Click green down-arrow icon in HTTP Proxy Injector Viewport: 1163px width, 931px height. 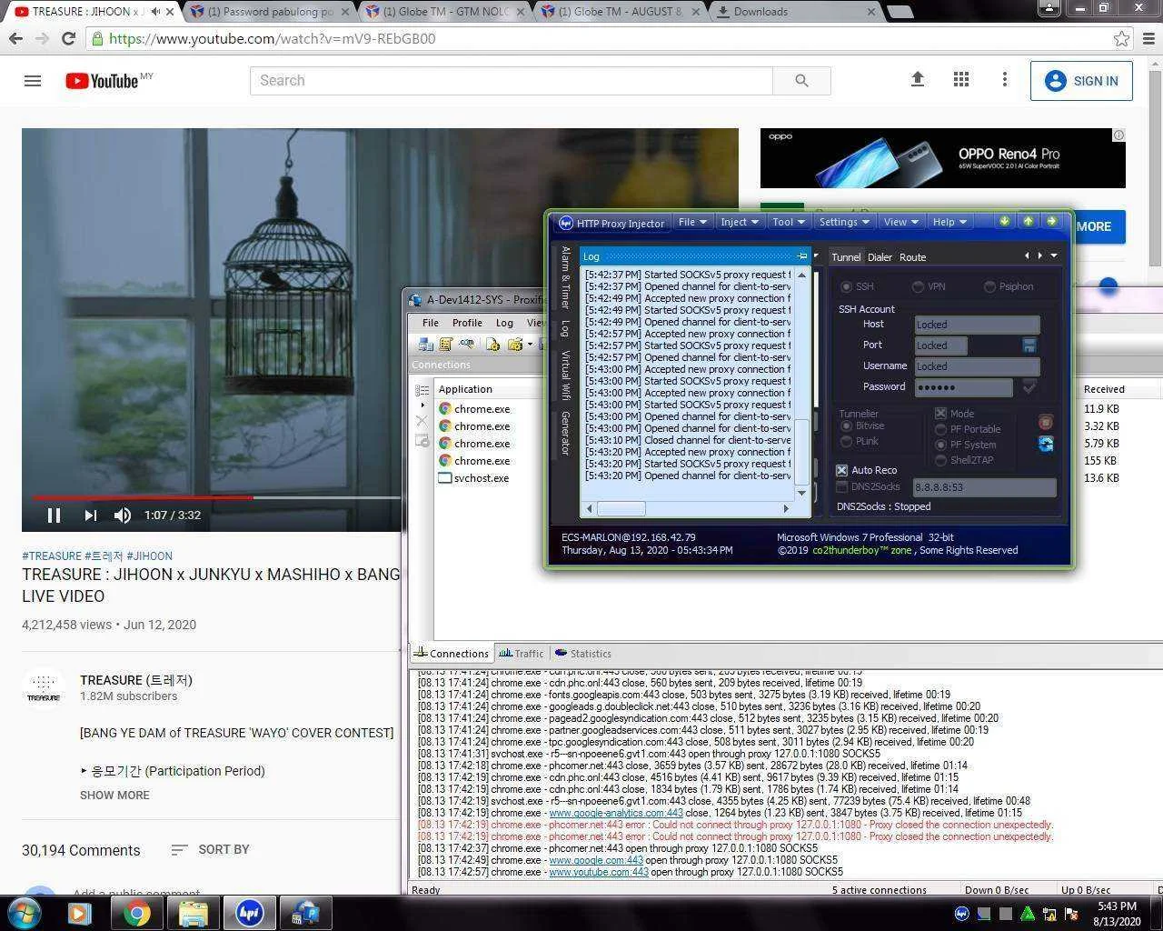[1004, 221]
